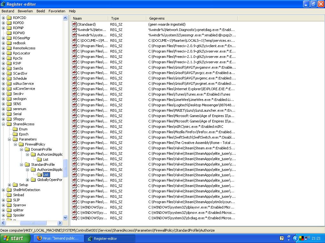
Task: Open the Help menu
Action: pyautogui.click(x=72, y=11)
